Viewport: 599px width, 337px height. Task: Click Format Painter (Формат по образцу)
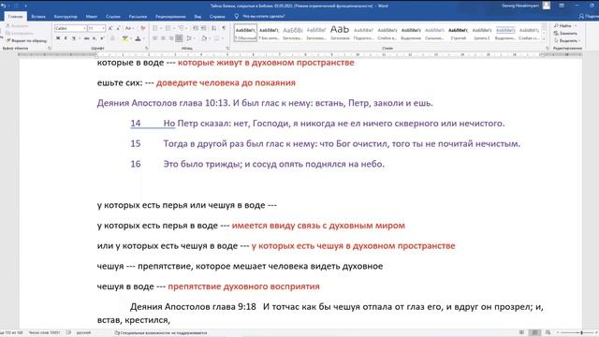tap(26, 40)
